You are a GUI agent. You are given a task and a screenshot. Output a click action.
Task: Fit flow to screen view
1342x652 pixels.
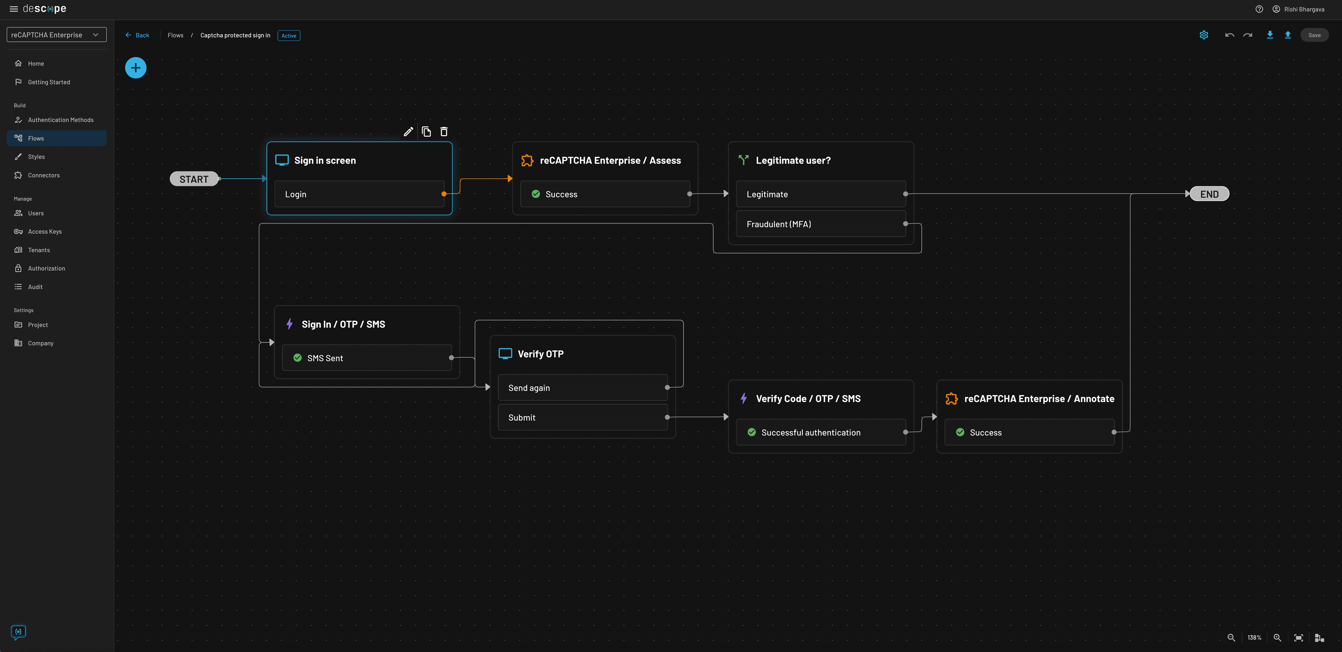(x=1298, y=637)
